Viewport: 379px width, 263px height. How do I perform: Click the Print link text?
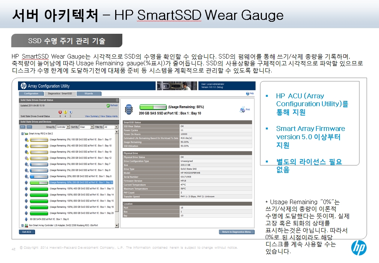248,110
